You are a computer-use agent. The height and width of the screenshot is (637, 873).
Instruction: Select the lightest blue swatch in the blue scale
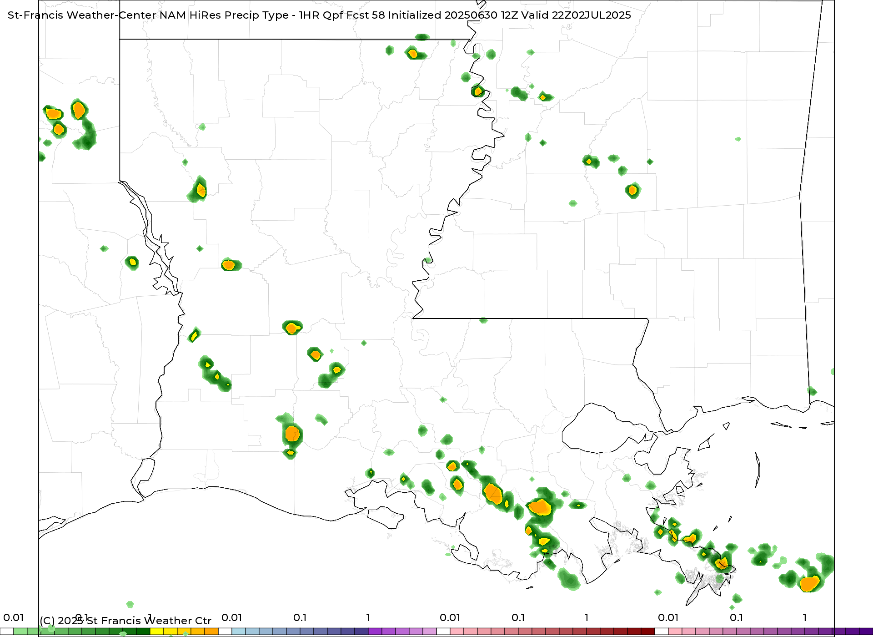click(239, 632)
